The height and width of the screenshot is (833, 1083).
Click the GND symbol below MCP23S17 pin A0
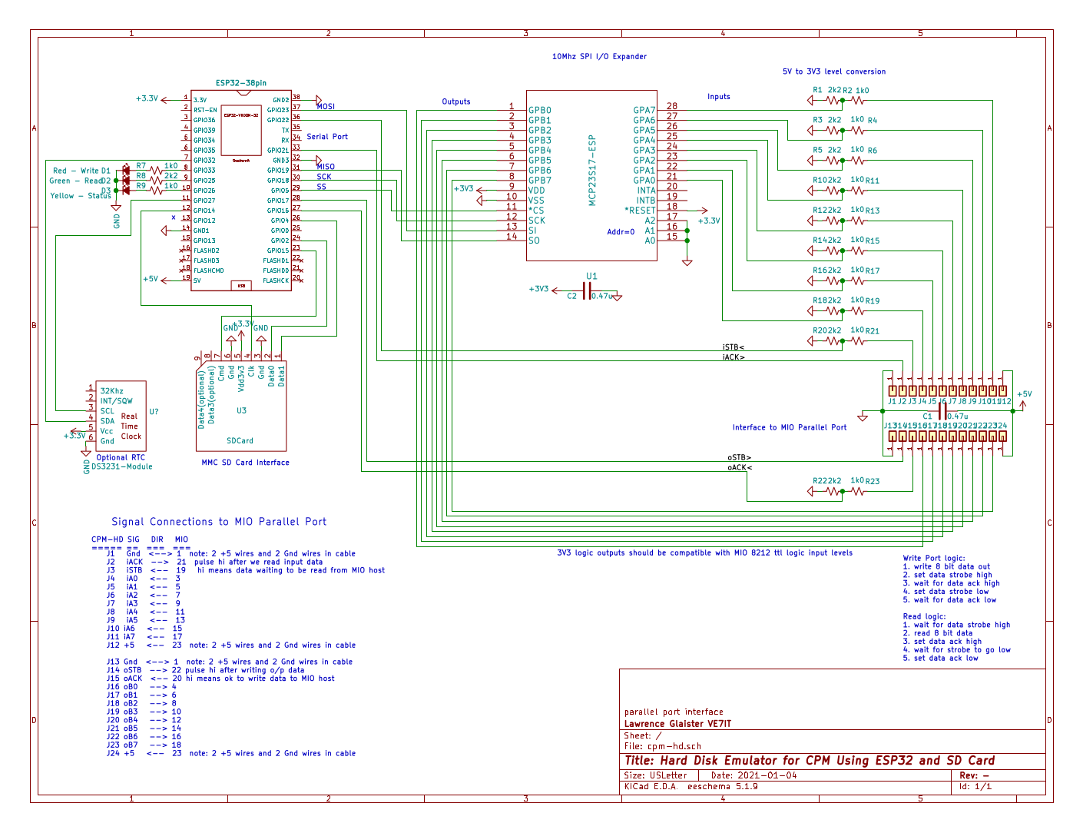(687, 261)
